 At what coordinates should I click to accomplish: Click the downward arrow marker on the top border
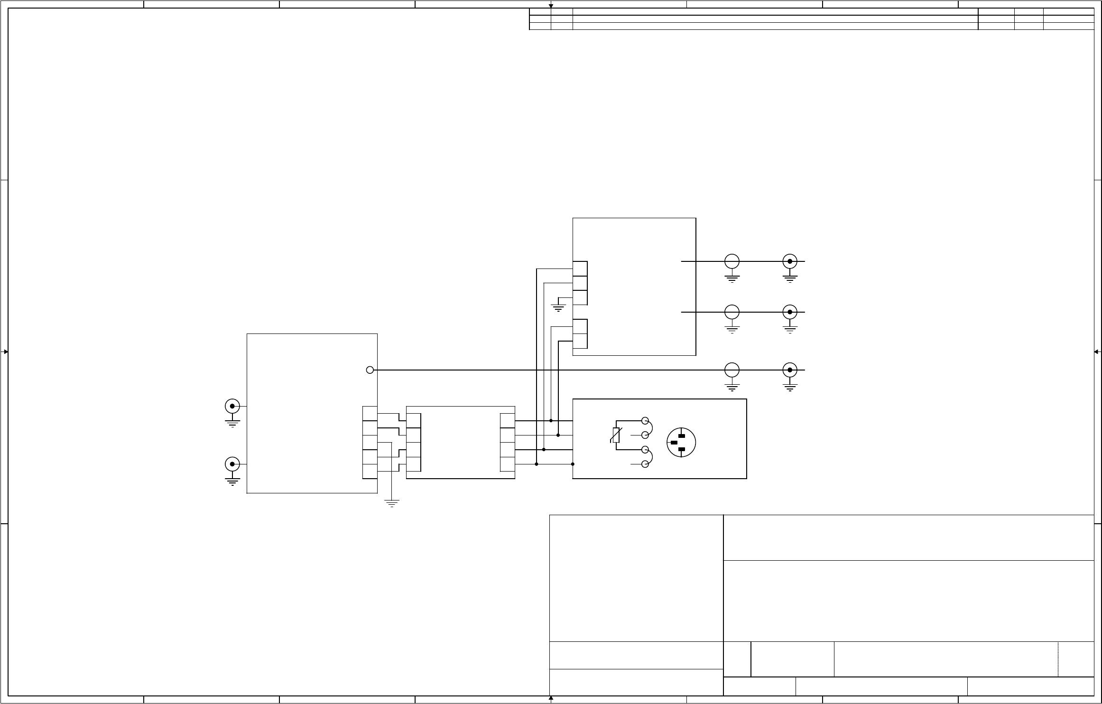(551, 6)
